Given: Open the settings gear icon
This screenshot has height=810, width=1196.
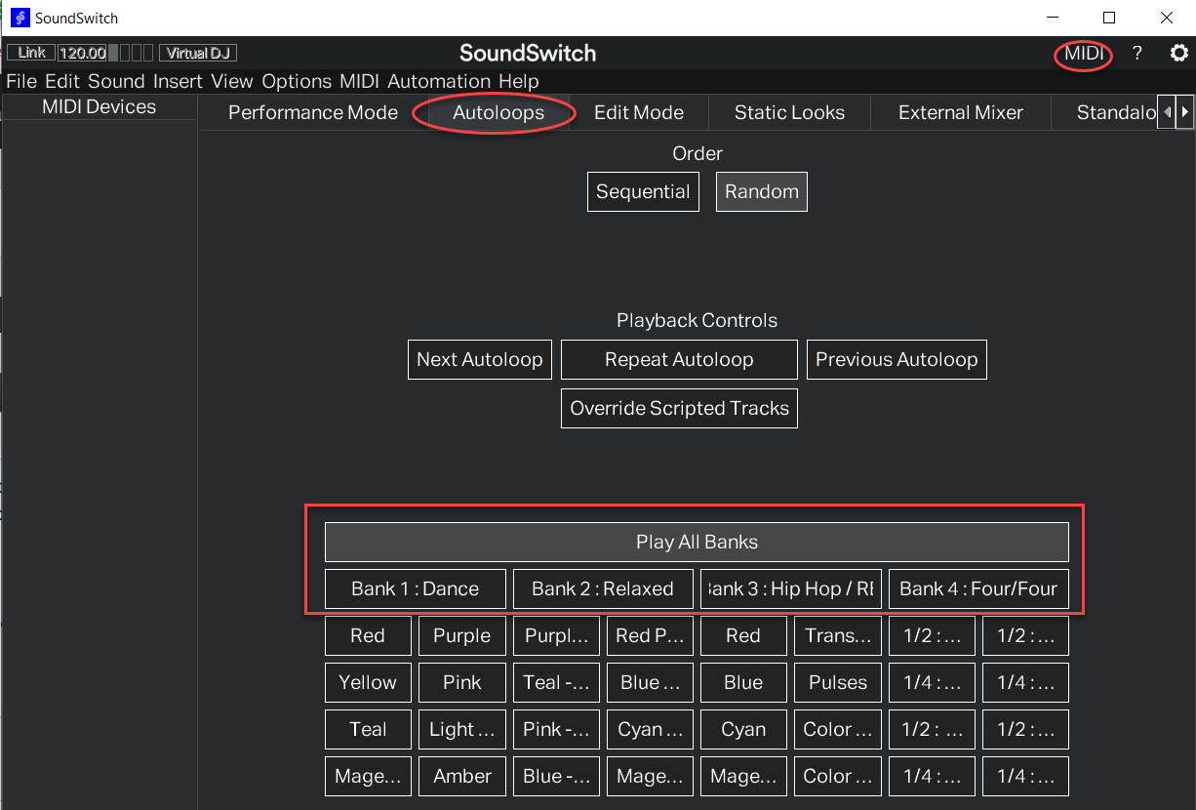Looking at the screenshot, I should coord(1178,54).
